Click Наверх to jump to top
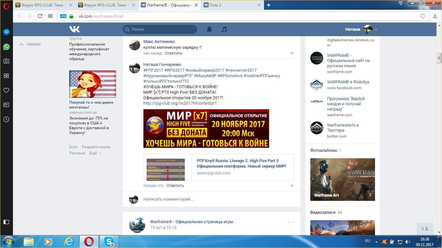Screen dimensions: 442x248 click(30, 44)
